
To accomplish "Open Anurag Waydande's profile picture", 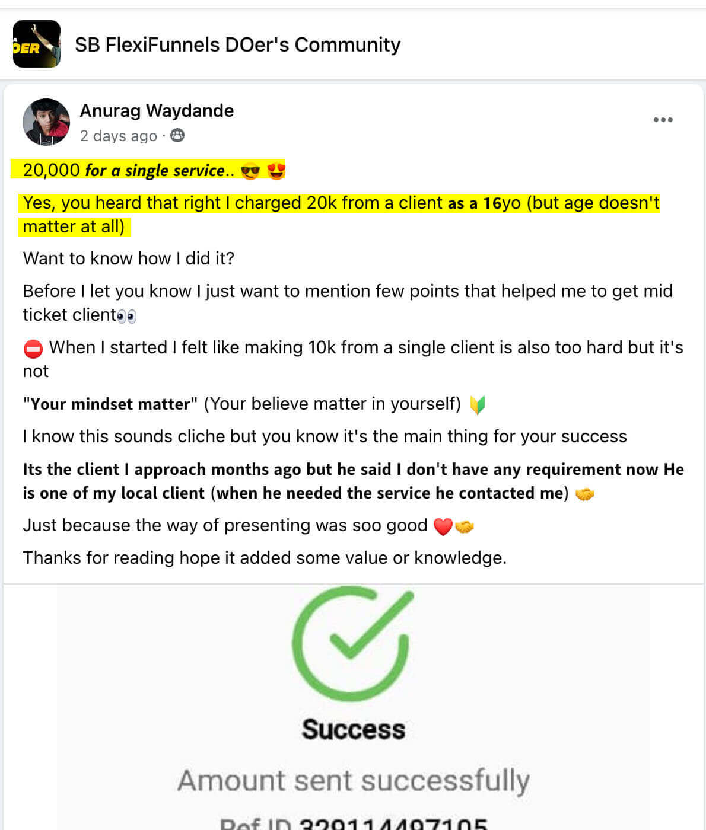I will pyautogui.click(x=46, y=122).
